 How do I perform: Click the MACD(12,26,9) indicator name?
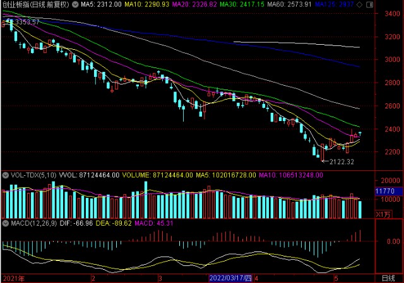point(33,223)
